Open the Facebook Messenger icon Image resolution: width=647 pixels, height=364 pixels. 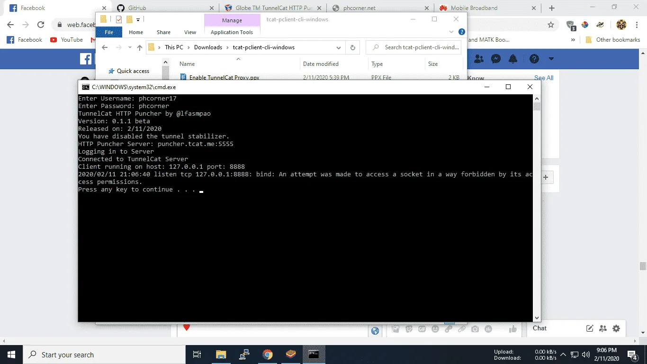(x=496, y=59)
